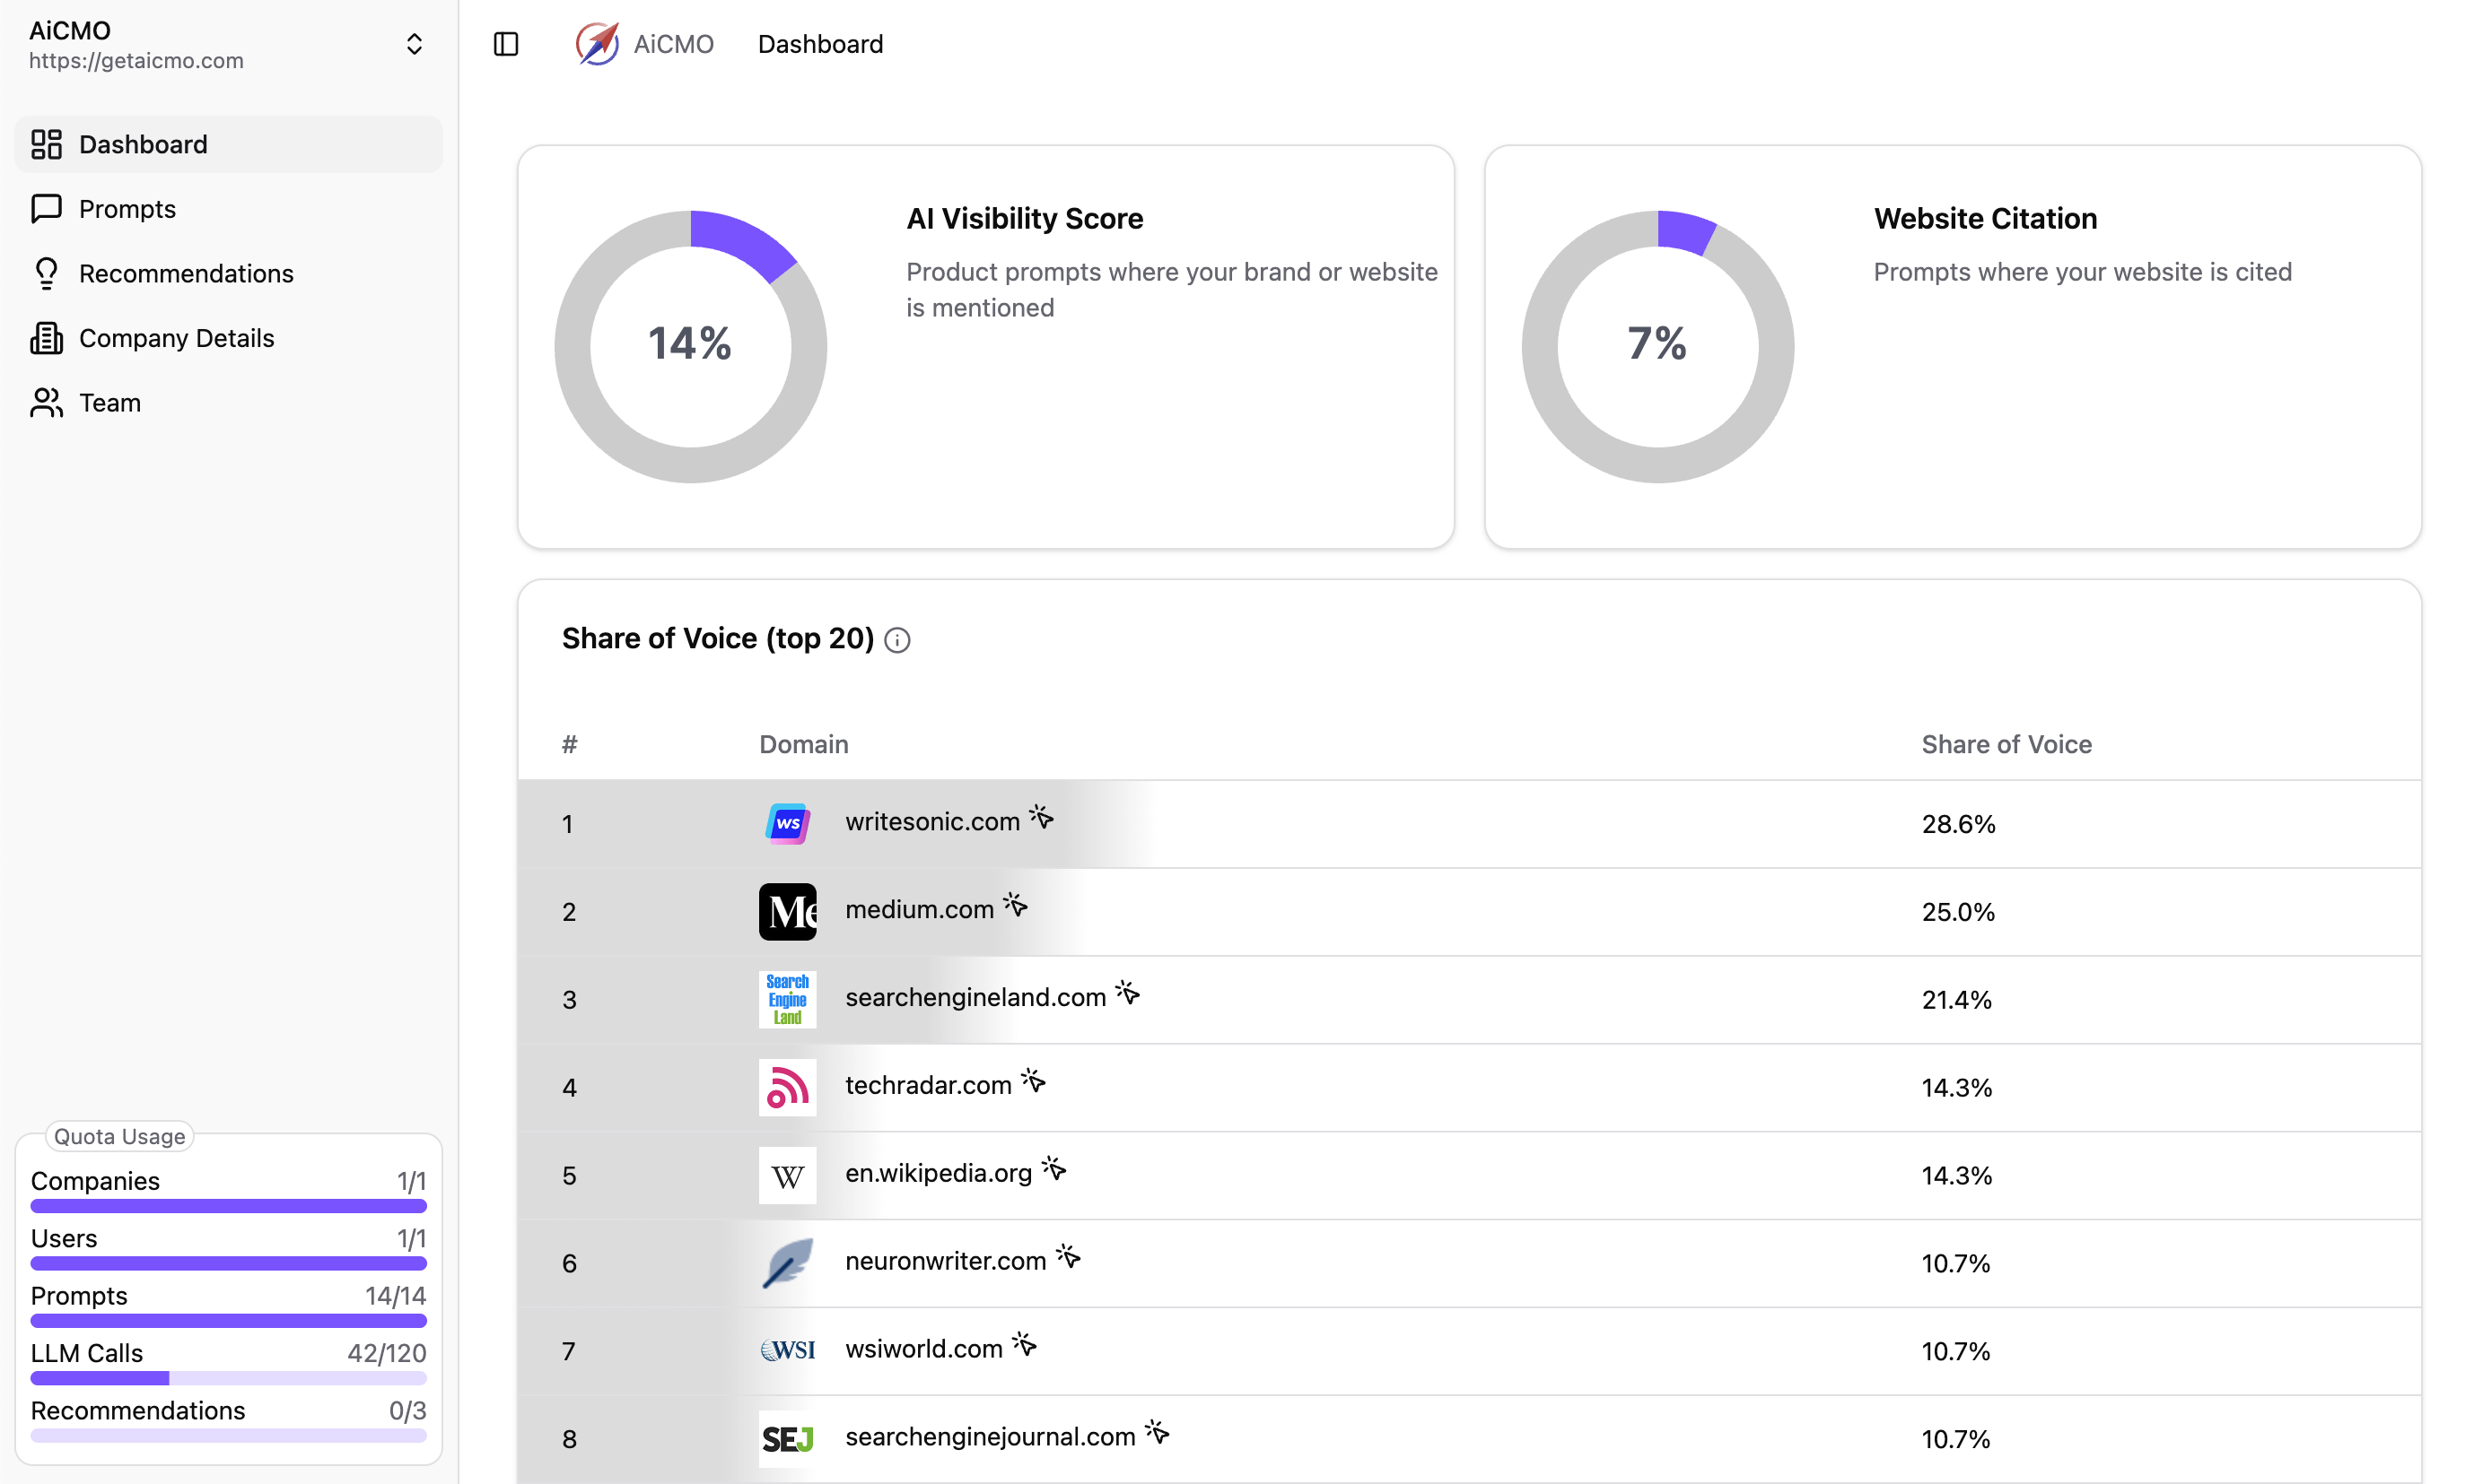Click the AI Visibility Score 14% donut chart
The image size is (2474, 1484).
click(x=691, y=346)
